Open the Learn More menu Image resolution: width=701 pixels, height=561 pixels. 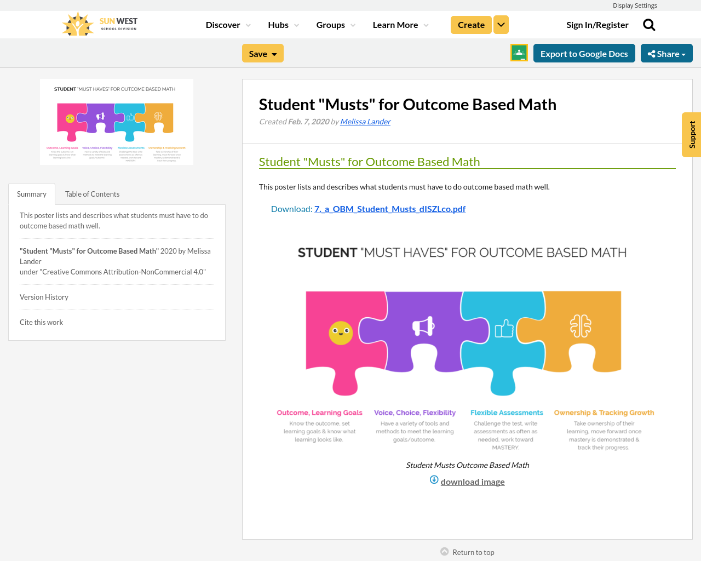coord(396,24)
